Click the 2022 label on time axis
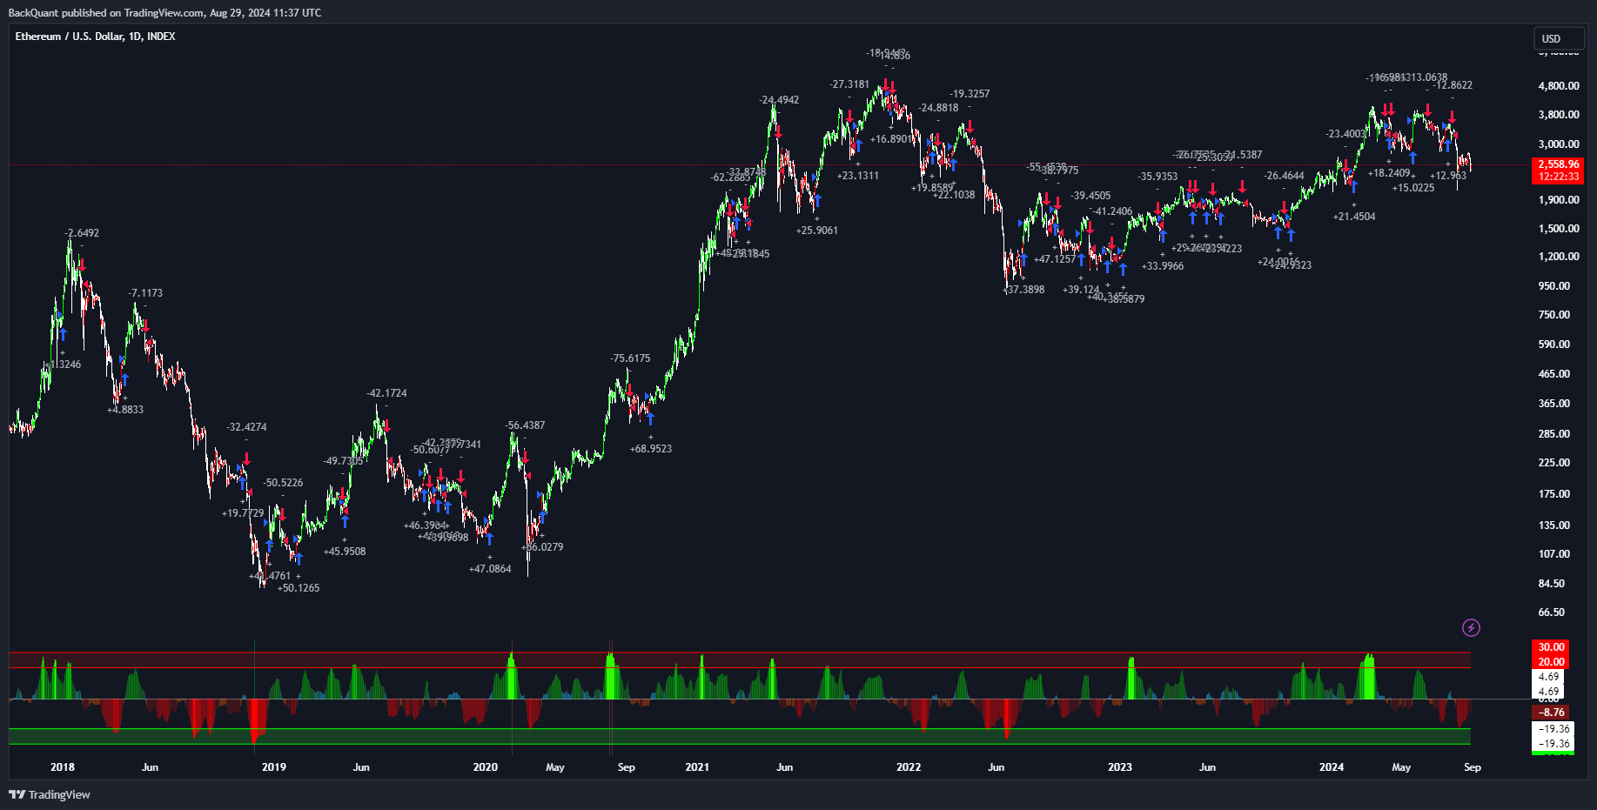This screenshot has height=810, width=1597. click(909, 767)
